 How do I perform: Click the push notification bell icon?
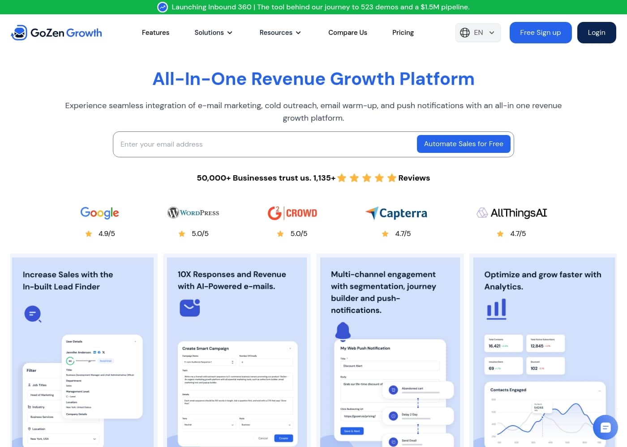point(343,331)
